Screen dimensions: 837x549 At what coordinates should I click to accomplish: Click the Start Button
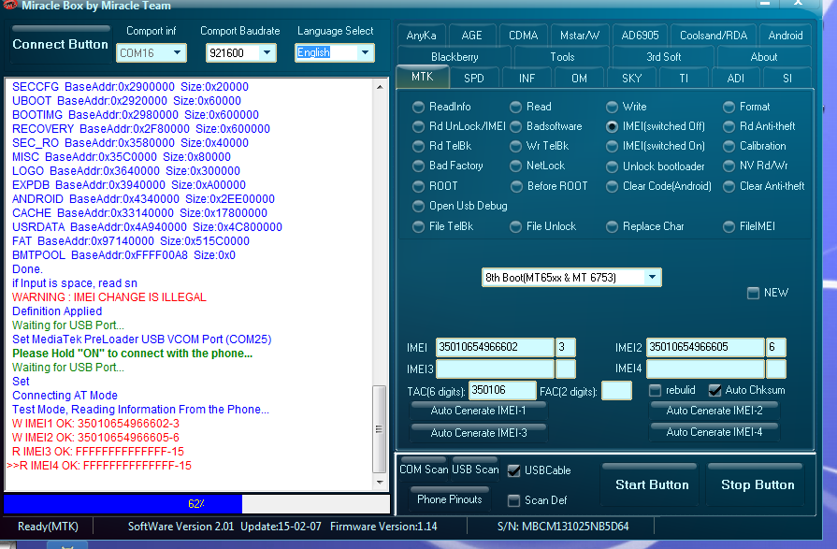click(651, 484)
